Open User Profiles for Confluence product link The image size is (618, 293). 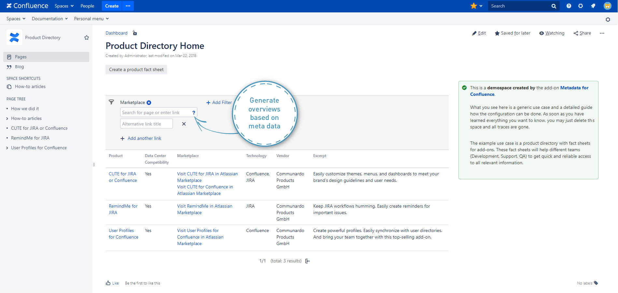[123, 234]
